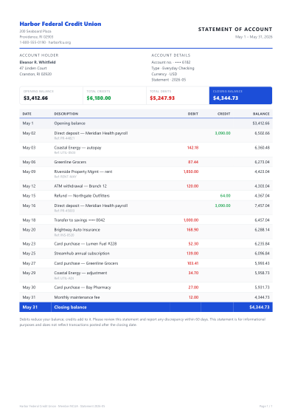Screen dimensions: 292x414
Task: Click the balance 5,931.73
Action: coord(262,288)
